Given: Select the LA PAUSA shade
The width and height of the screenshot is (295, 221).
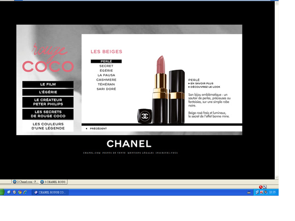Looking at the screenshot, I should coord(106,75).
